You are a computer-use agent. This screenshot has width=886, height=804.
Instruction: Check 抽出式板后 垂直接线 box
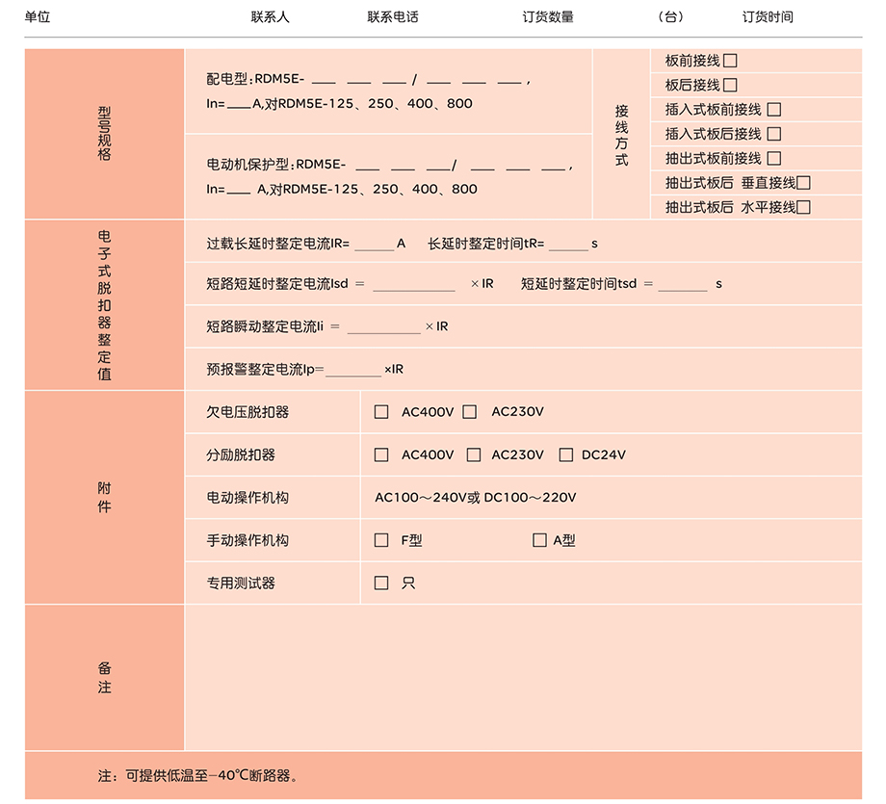coord(803,182)
